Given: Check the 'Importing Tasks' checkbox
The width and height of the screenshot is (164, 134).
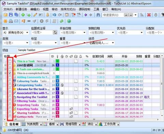Looking at the screenshot, I should coord(10,105).
